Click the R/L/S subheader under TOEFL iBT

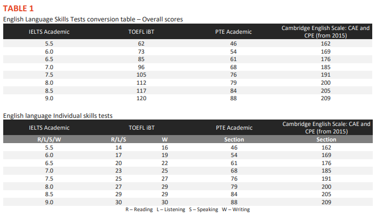pyautogui.click(x=119, y=140)
